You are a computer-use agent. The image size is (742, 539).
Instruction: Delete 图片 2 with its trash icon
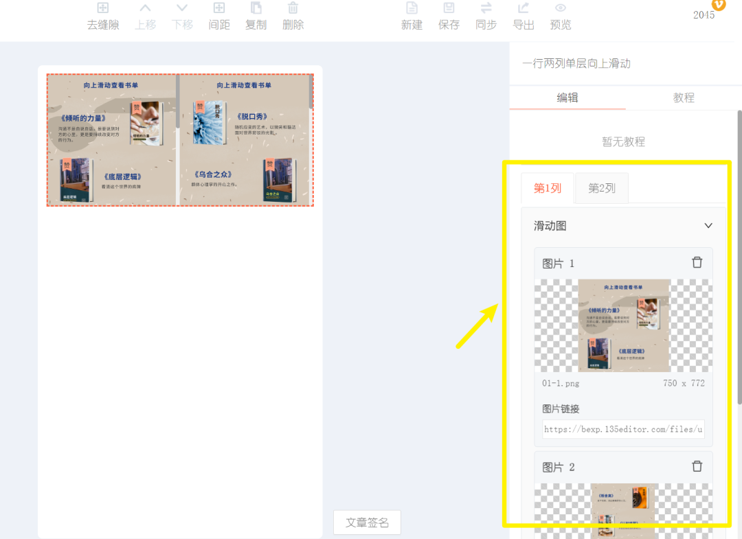[x=697, y=467]
